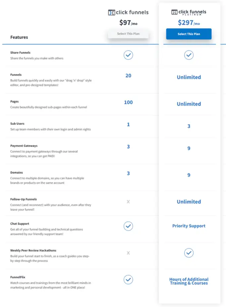The height and width of the screenshot is (307, 226).
Task: Click the ClickFunnels logo above $97/mo
Action: click(128, 12)
